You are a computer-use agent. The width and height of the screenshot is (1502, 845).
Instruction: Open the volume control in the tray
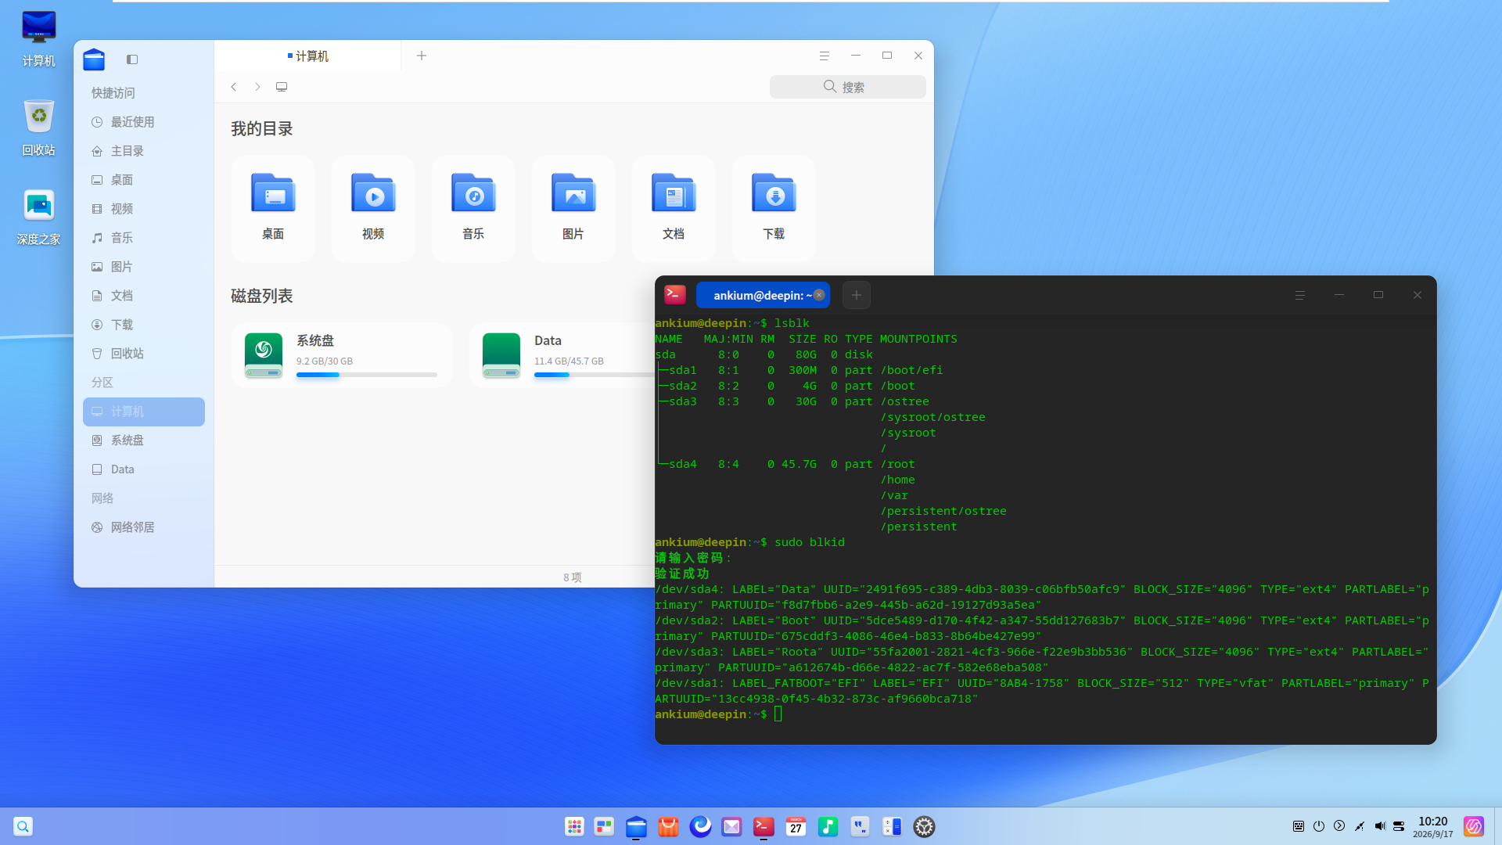(x=1380, y=826)
